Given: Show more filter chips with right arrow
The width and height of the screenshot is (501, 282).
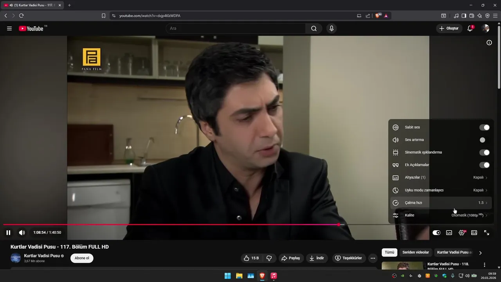Looking at the screenshot, I should (480, 253).
